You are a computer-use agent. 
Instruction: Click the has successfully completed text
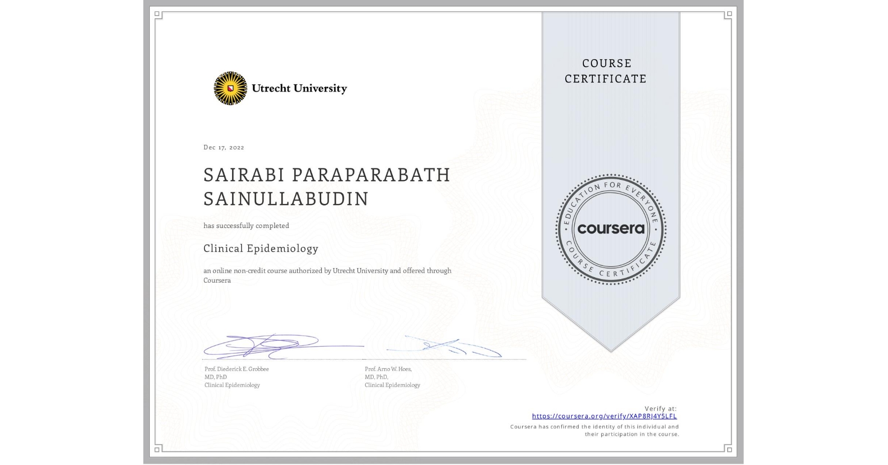click(246, 225)
